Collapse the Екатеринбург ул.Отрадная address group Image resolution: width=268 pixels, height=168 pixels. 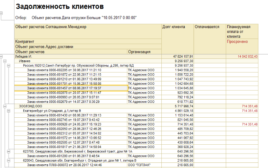(8, 110)
